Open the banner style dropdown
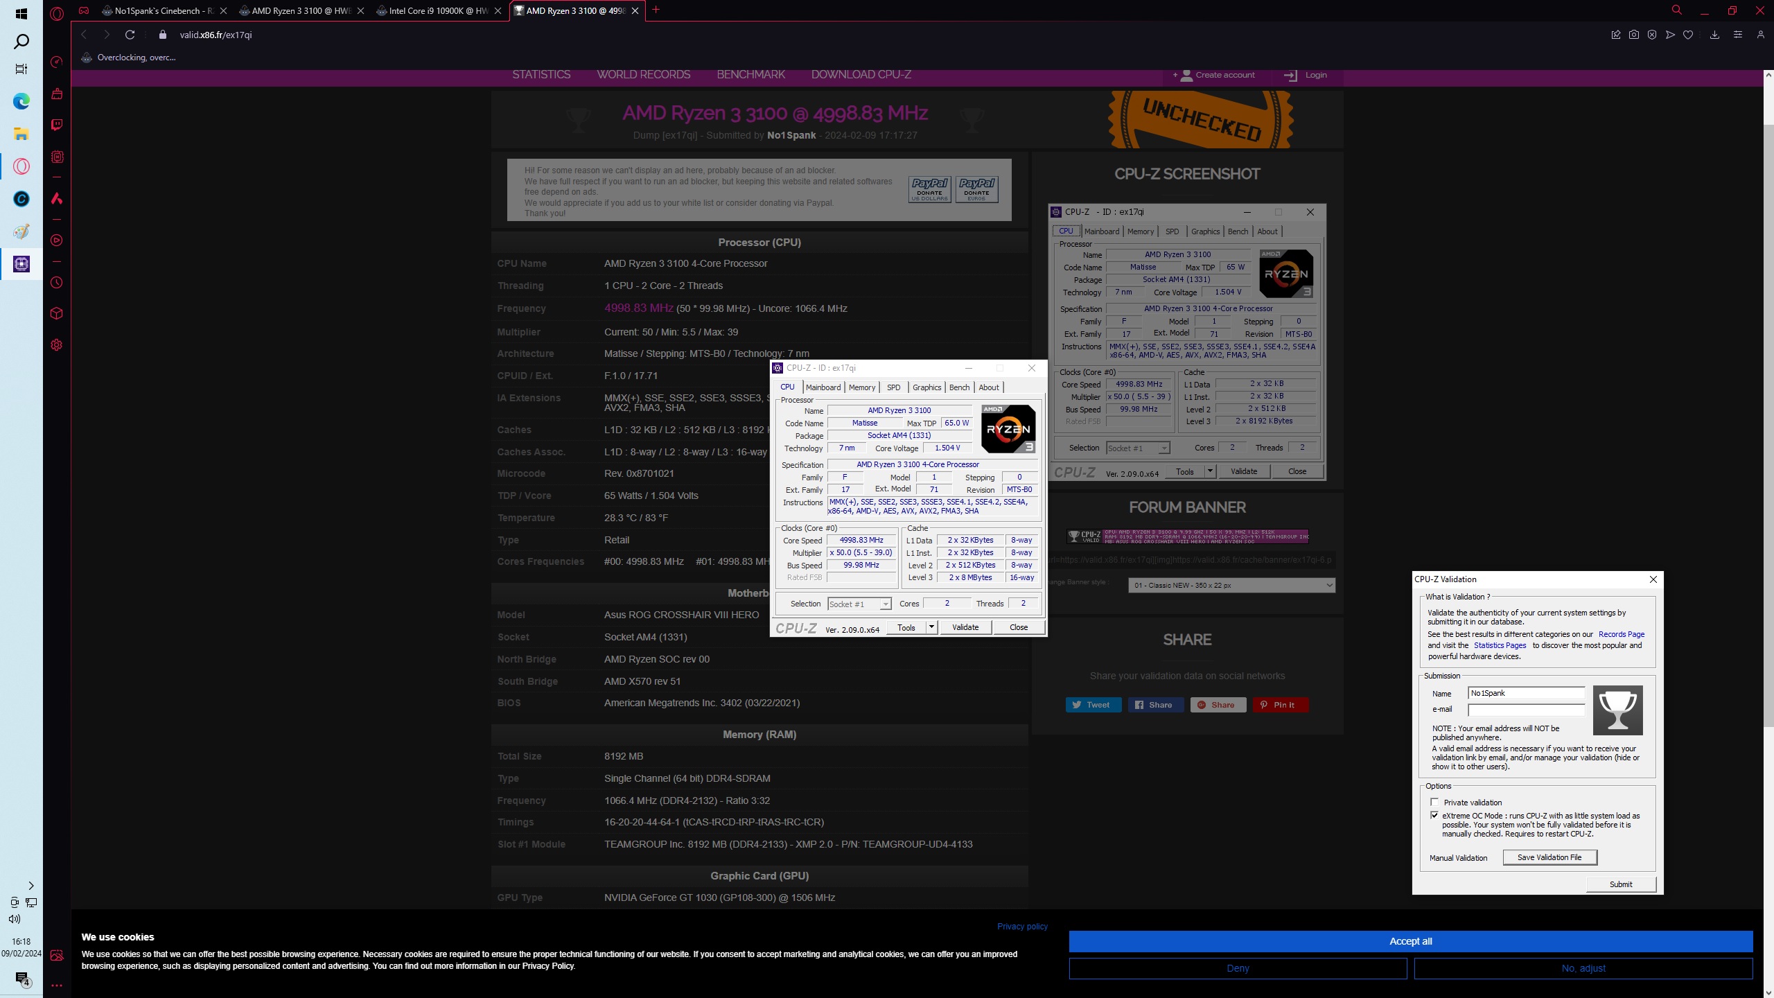 click(1231, 586)
